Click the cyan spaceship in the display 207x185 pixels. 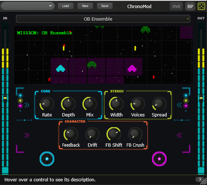61,69
